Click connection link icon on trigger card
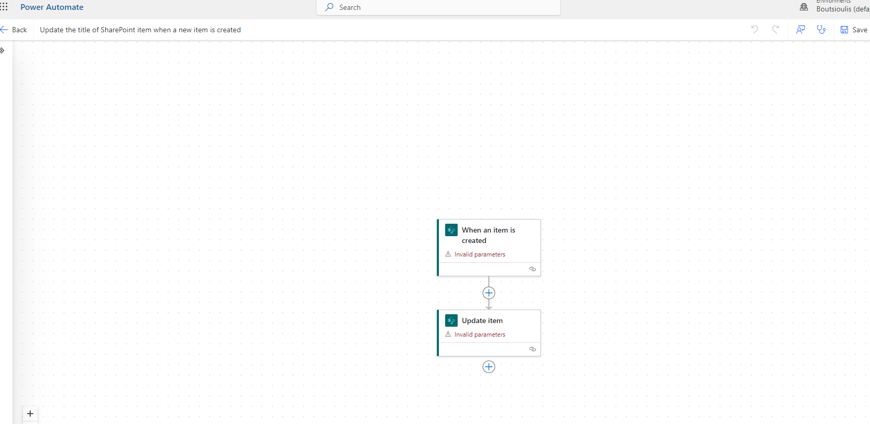The width and height of the screenshot is (870, 424). (533, 269)
